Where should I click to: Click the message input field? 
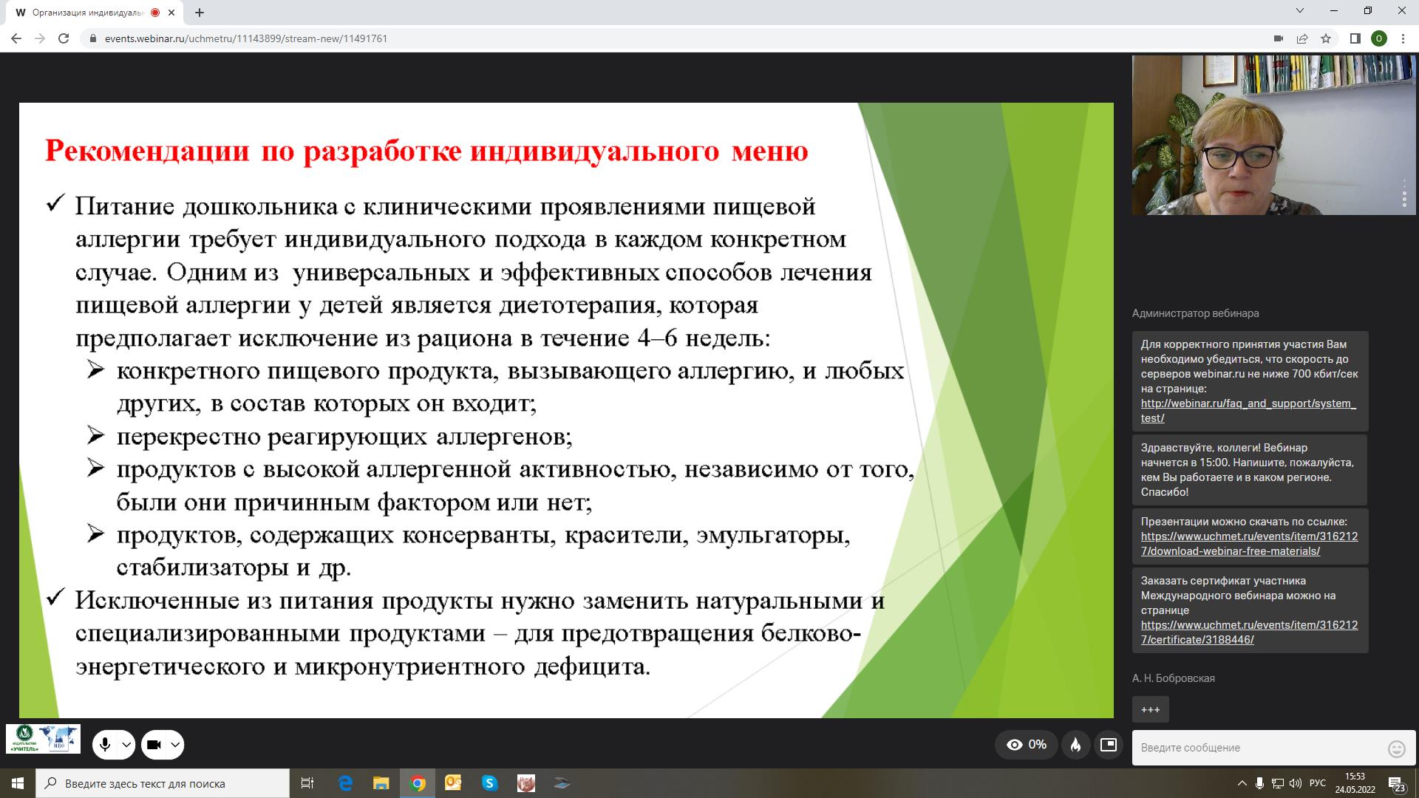1256,748
